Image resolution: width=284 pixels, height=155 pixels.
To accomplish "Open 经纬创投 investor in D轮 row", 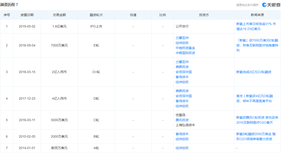I will tap(182, 106).
